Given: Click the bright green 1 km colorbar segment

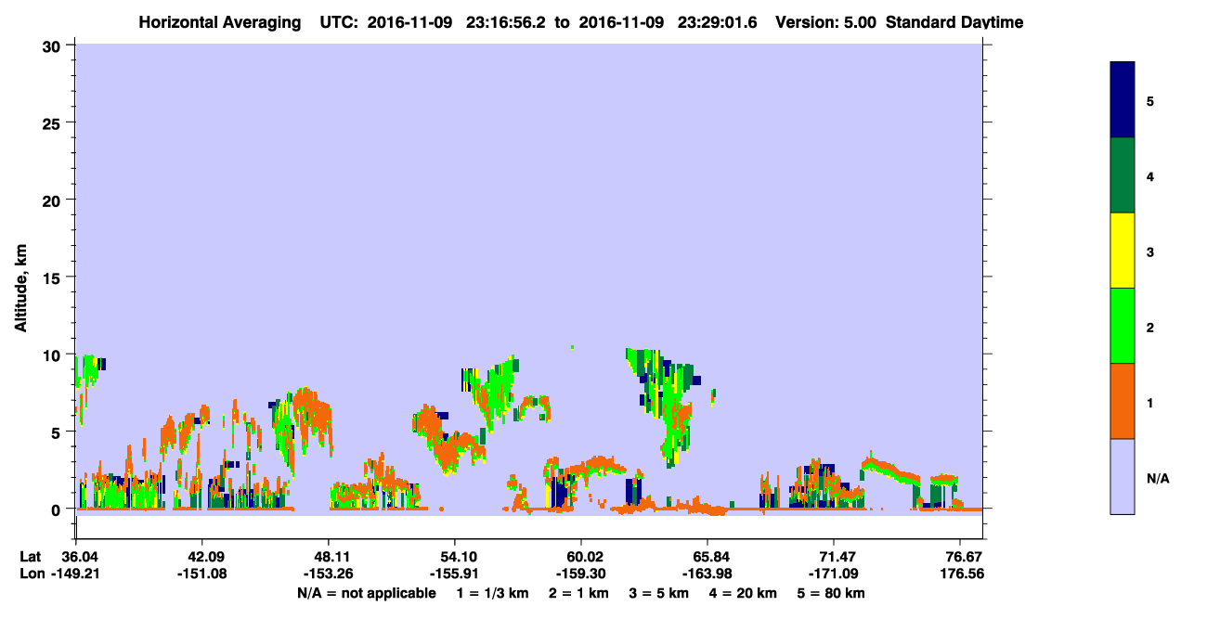Looking at the screenshot, I should pos(1123,326).
